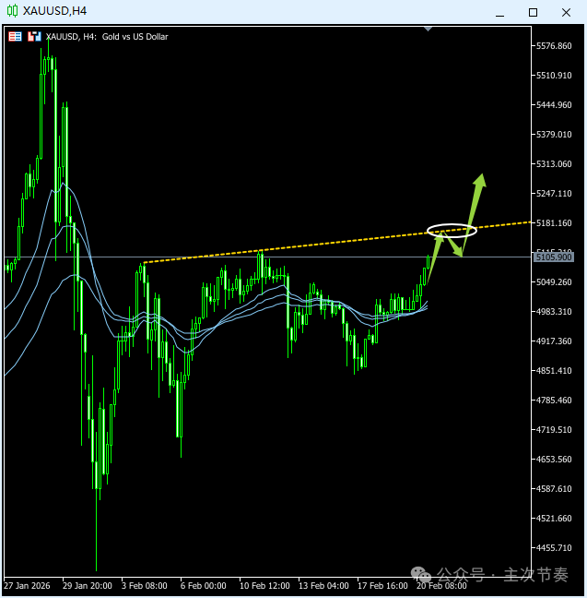Click price label 4521.660
Screen dimensions: 587x598
click(554, 519)
